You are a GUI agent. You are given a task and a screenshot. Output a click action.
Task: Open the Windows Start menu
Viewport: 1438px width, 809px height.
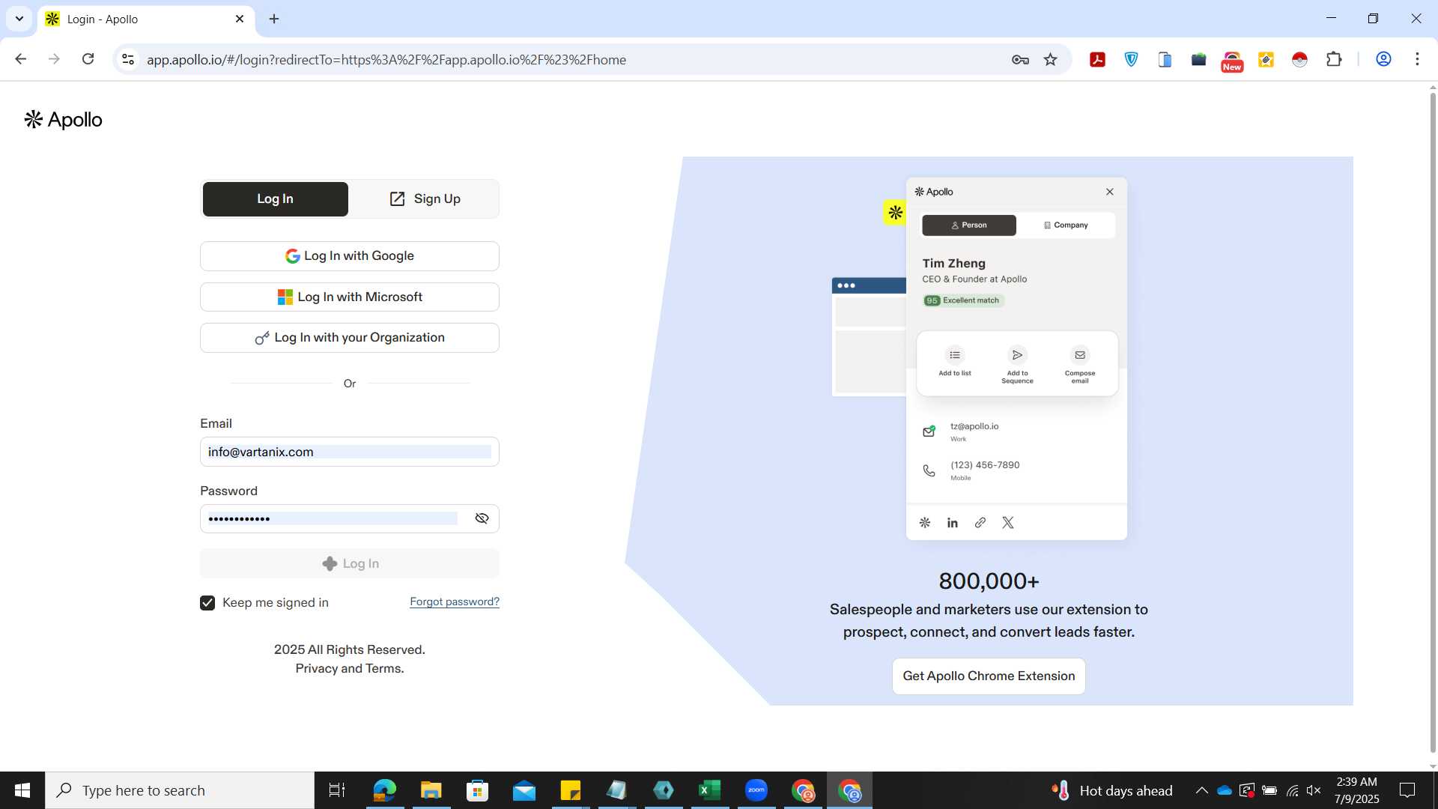[x=22, y=790]
